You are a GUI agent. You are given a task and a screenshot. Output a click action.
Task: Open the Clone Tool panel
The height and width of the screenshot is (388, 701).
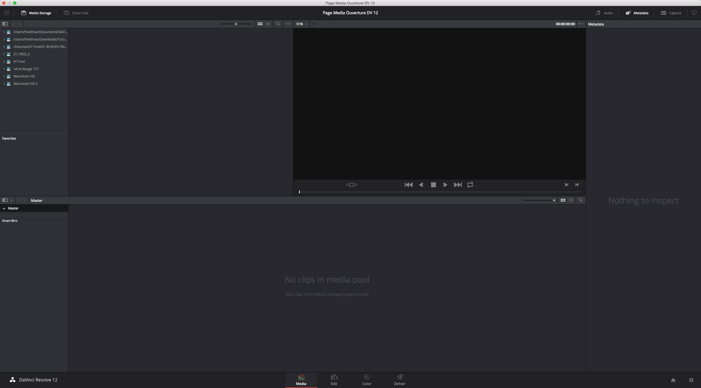click(76, 13)
